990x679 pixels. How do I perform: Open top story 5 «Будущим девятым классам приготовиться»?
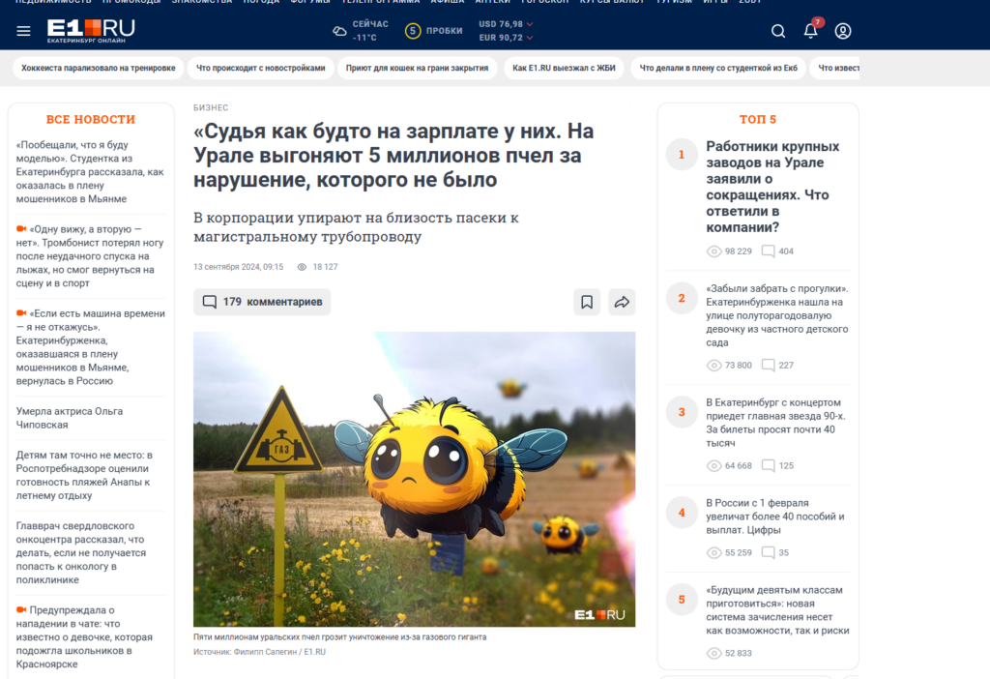778,610
